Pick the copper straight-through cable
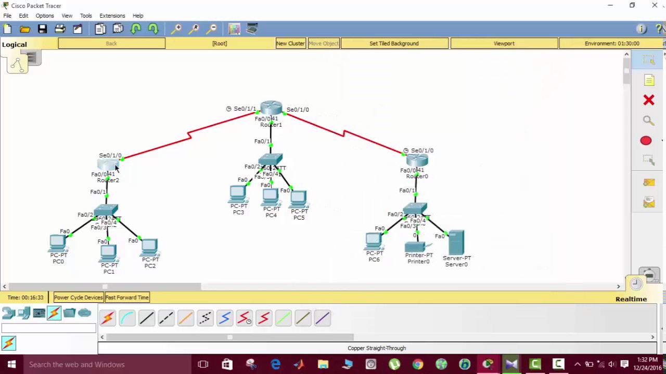The width and height of the screenshot is (666, 374). coord(147,318)
